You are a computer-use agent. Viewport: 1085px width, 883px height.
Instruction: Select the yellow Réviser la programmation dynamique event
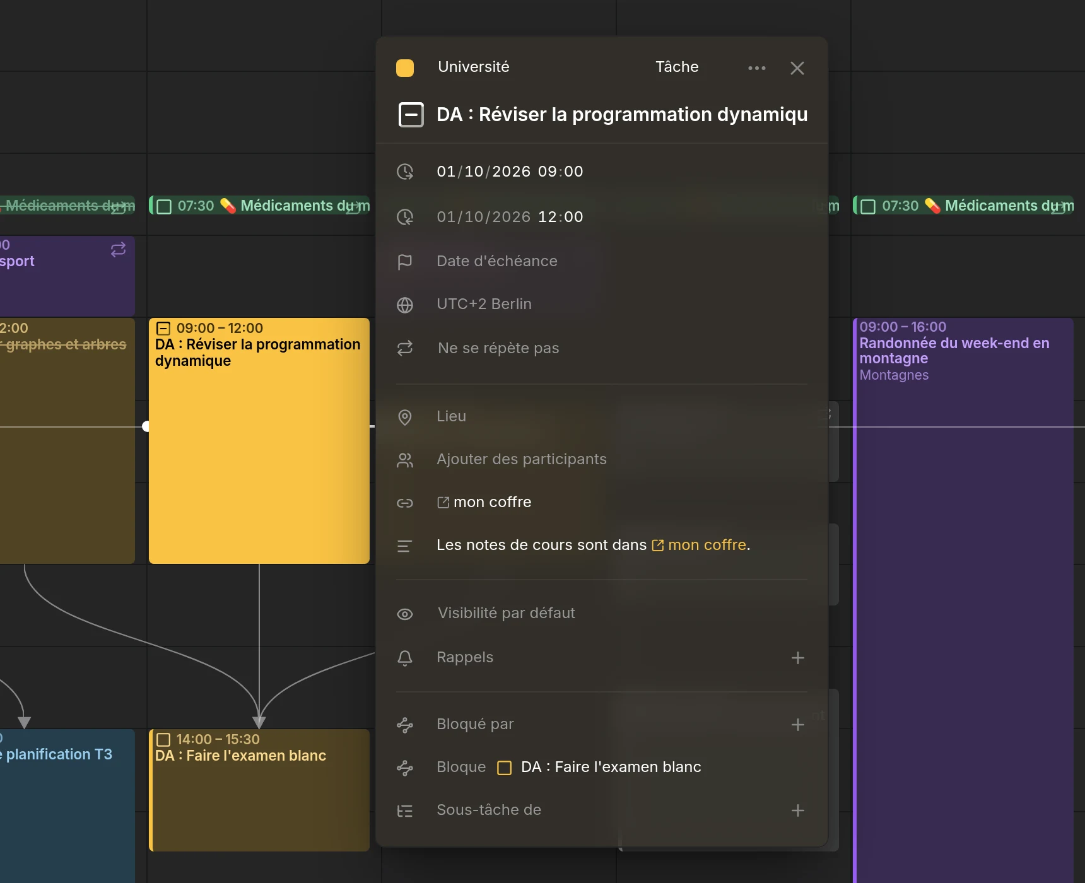point(259,440)
